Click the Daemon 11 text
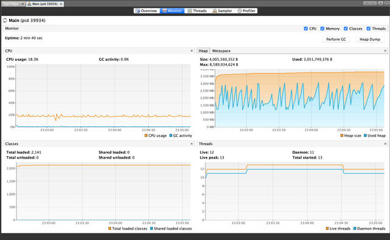The height and width of the screenshot is (240, 390). tap(303, 153)
